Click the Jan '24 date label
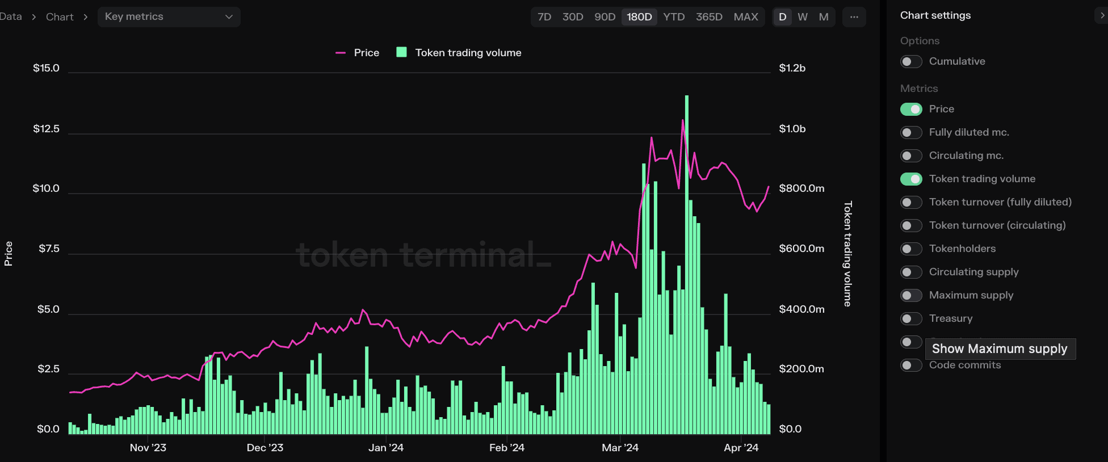Screen dimensions: 1108x462 tap(386, 448)
